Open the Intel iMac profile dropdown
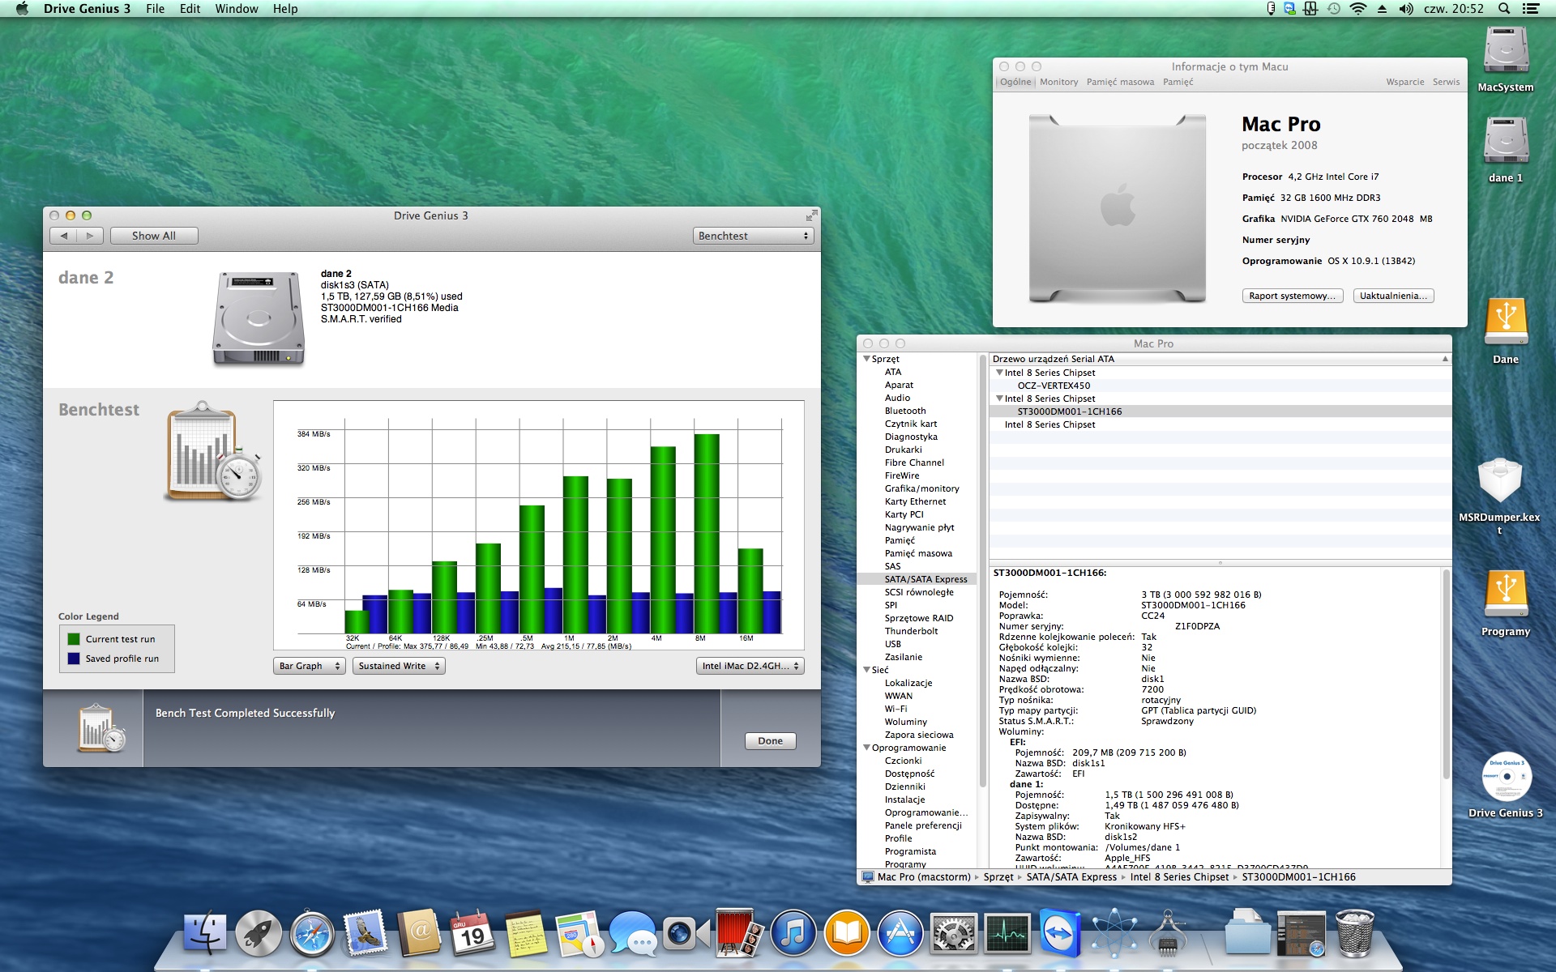Image resolution: width=1556 pixels, height=972 pixels. pos(750,666)
